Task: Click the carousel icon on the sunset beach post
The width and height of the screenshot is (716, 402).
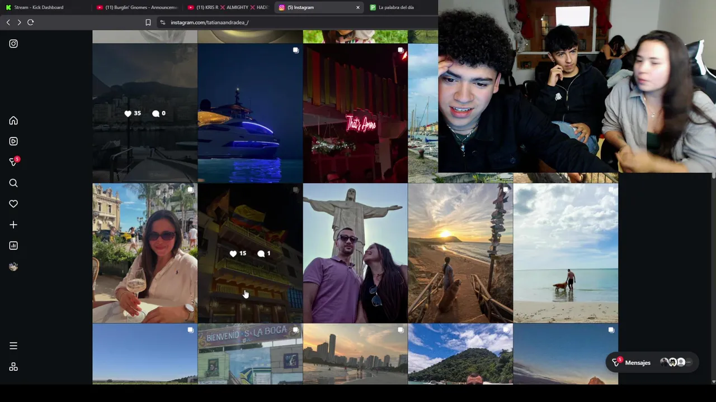Action: click(x=506, y=190)
